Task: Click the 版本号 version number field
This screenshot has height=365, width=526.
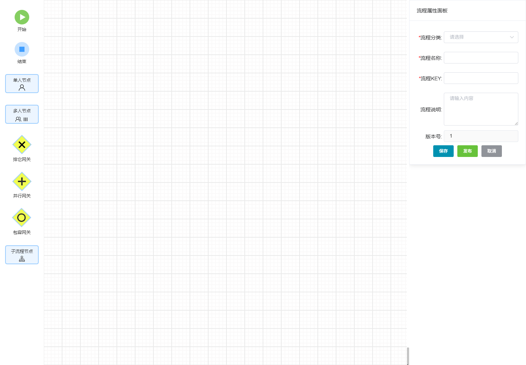Action: pos(481,136)
